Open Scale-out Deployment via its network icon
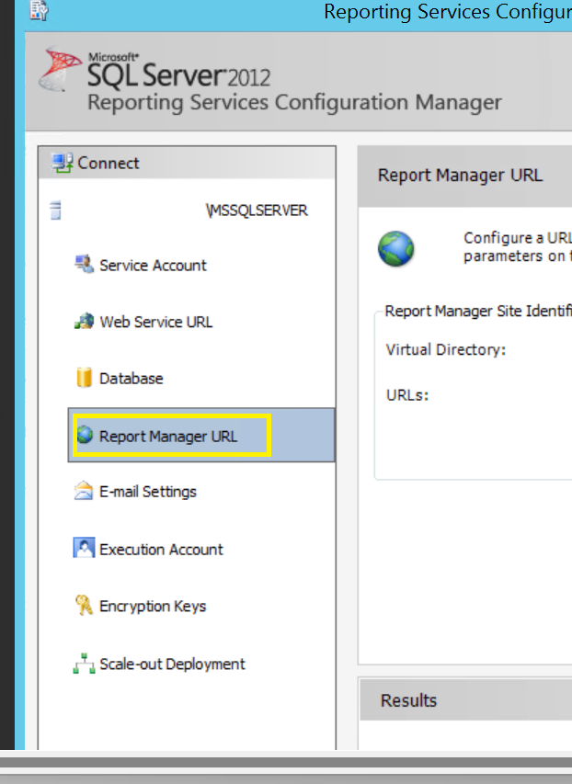This screenshot has width=572, height=784. point(84,664)
